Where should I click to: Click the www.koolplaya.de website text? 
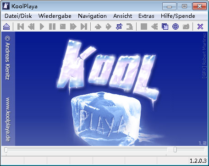8,120
